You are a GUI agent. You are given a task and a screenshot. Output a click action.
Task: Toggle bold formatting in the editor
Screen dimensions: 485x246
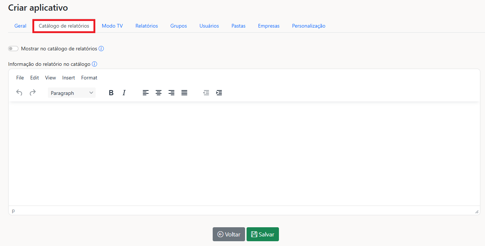pos(111,93)
